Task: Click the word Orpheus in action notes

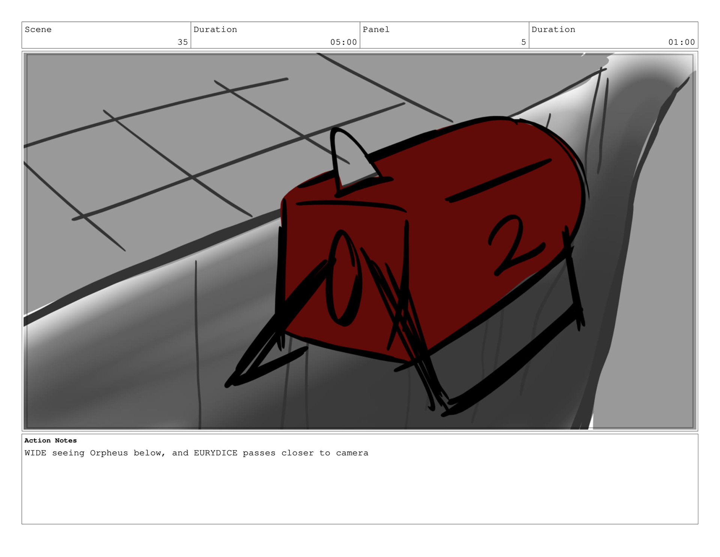Action: pos(109,453)
